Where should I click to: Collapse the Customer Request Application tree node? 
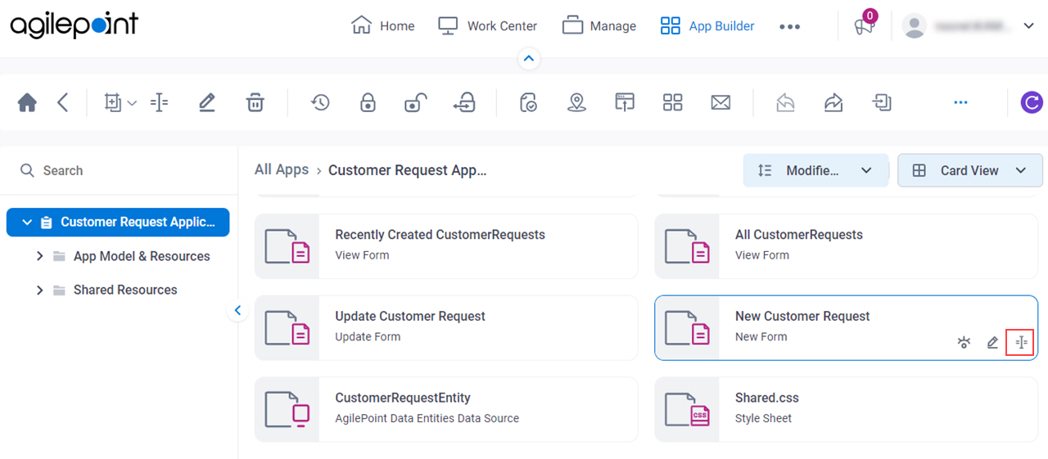(27, 223)
